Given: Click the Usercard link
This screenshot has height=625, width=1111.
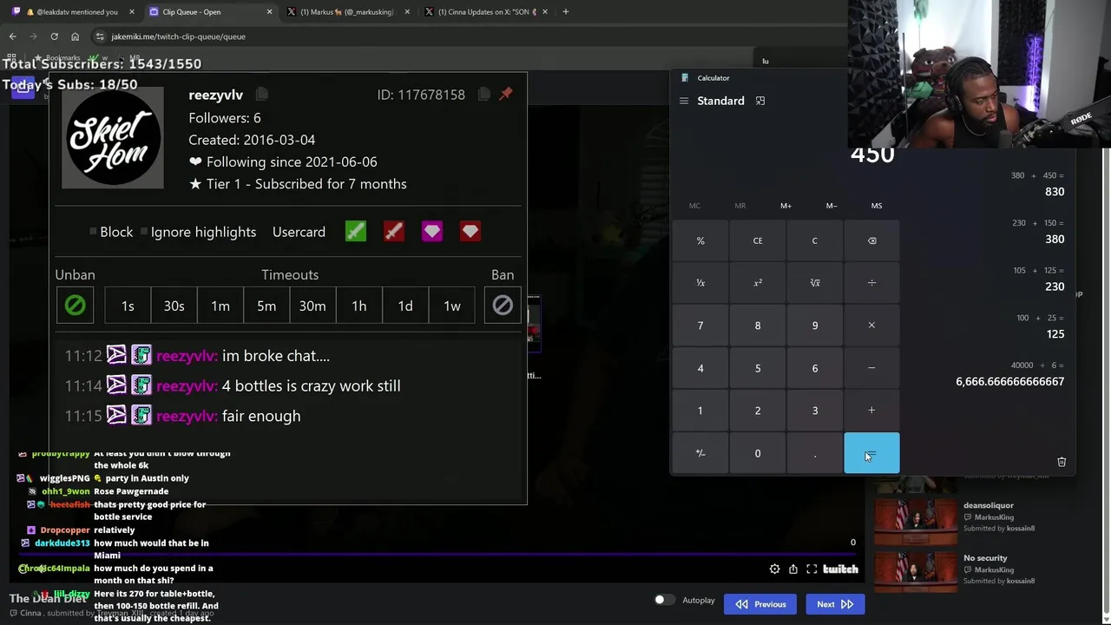Looking at the screenshot, I should [299, 232].
